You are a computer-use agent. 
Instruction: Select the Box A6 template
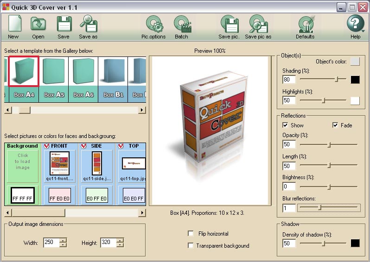pos(83,79)
